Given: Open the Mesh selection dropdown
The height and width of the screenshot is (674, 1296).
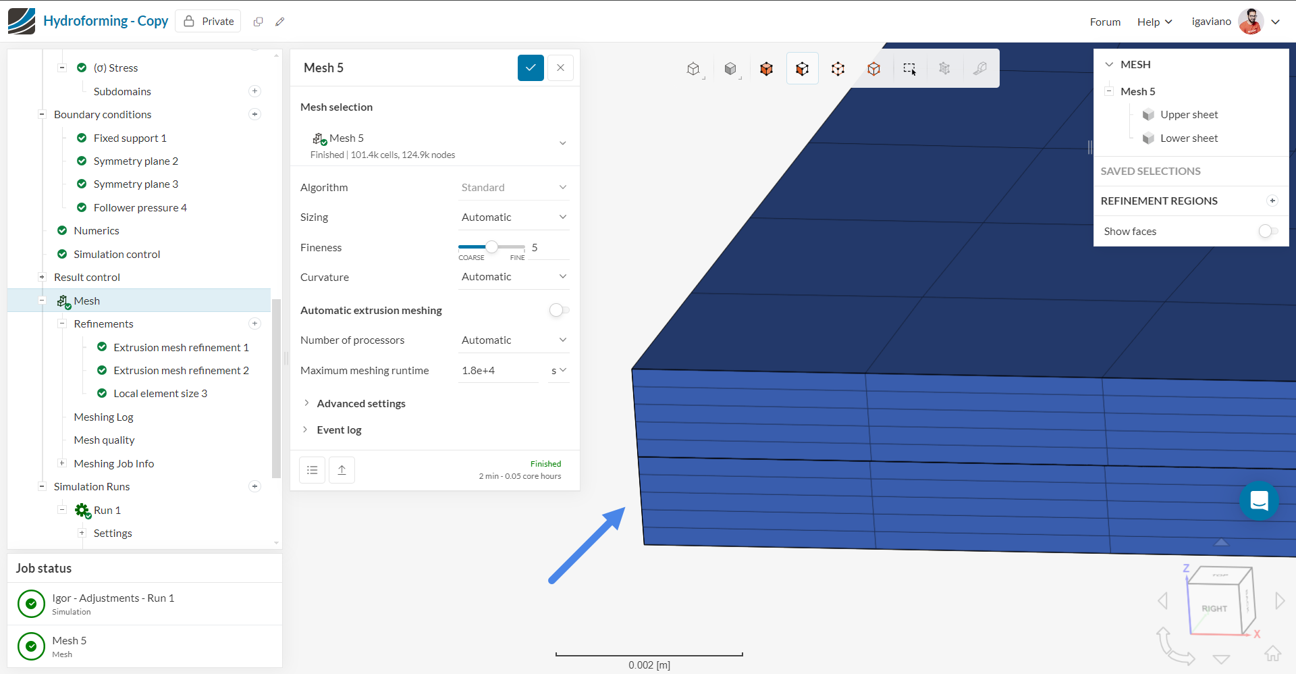Looking at the screenshot, I should (x=435, y=145).
